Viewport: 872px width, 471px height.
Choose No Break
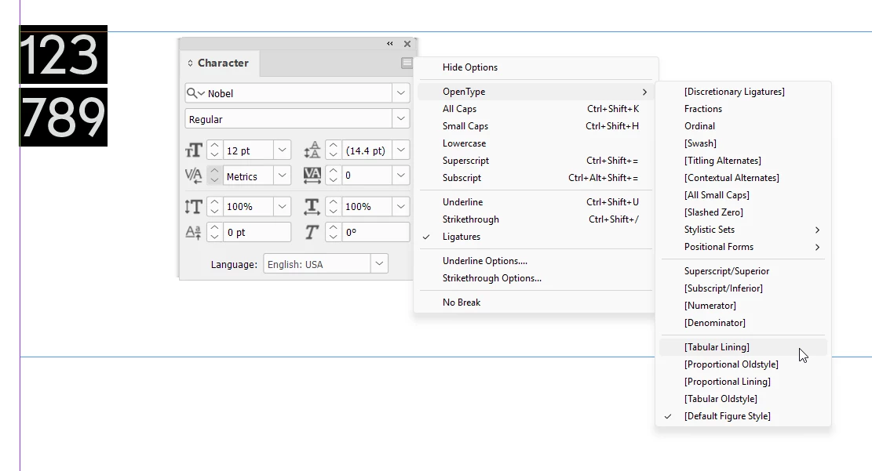pos(535,303)
